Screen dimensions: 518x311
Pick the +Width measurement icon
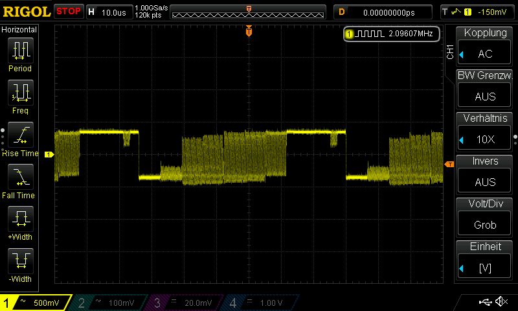(20, 218)
